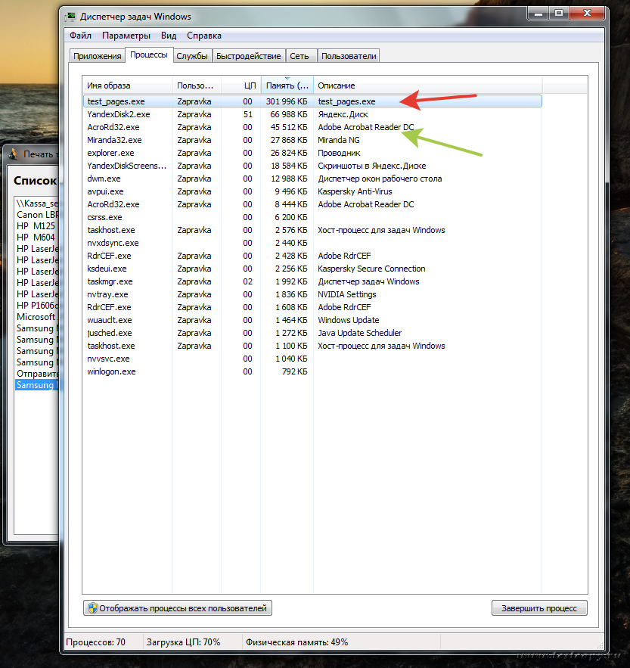Select the avpui.exe Kaspersky process
Viewport: 630px width, 668px height.
104,191
